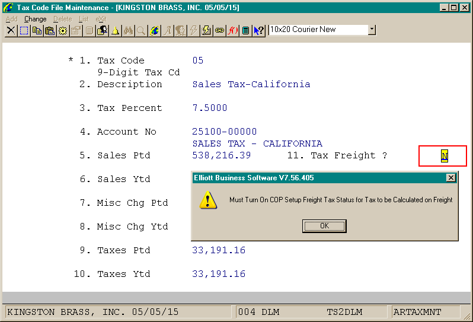Open the Add menu
The width and height of the screenshot is (473, 322).
point(12,19)
